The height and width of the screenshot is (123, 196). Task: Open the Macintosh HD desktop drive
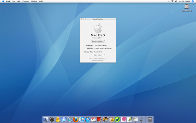[x=187, y=7]
